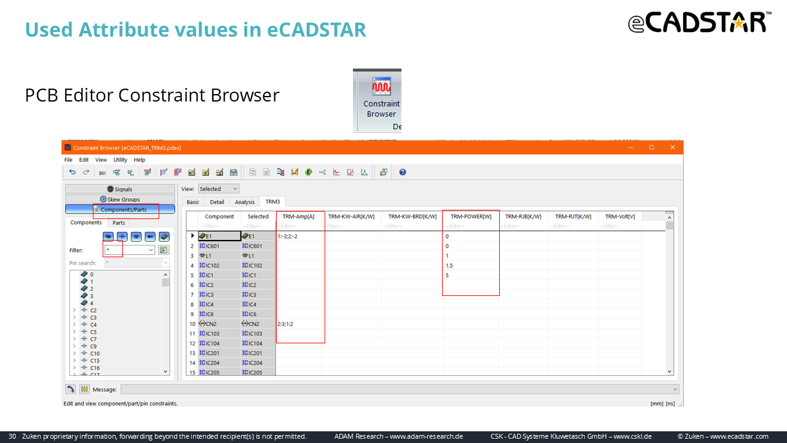
Task: Click the first toolbar icon after Redo
Action: [x=102, y=172]
